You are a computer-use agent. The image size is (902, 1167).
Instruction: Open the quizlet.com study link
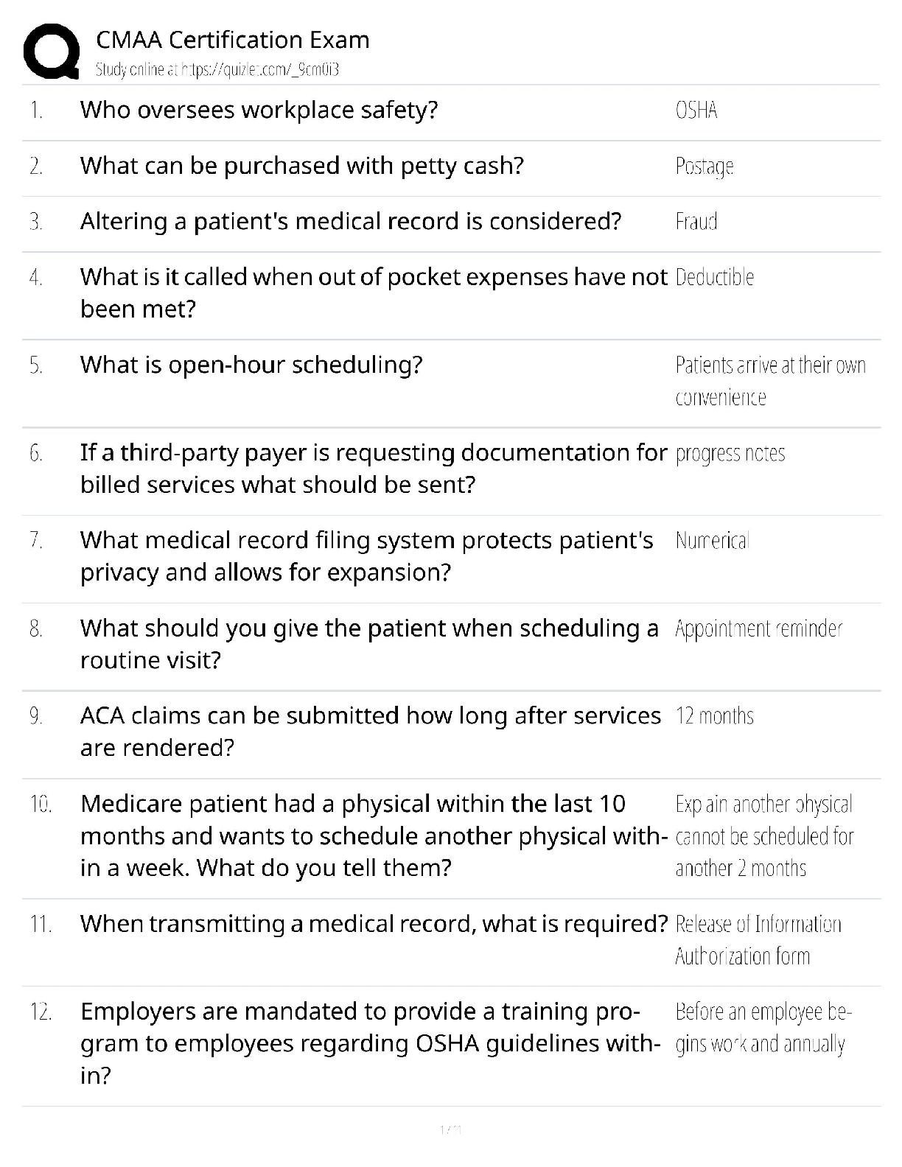tap(217, 70)
